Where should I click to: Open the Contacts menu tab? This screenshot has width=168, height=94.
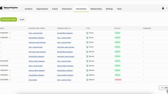click(29, 9)
